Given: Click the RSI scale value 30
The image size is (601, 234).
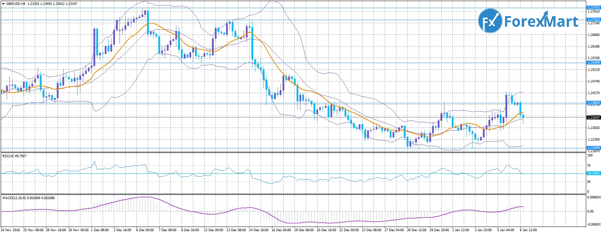Looking at the screenshot, I should [x=589, y=182].
